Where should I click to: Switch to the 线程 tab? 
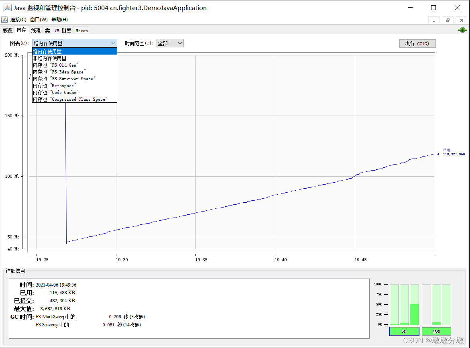tap(36, 31)
